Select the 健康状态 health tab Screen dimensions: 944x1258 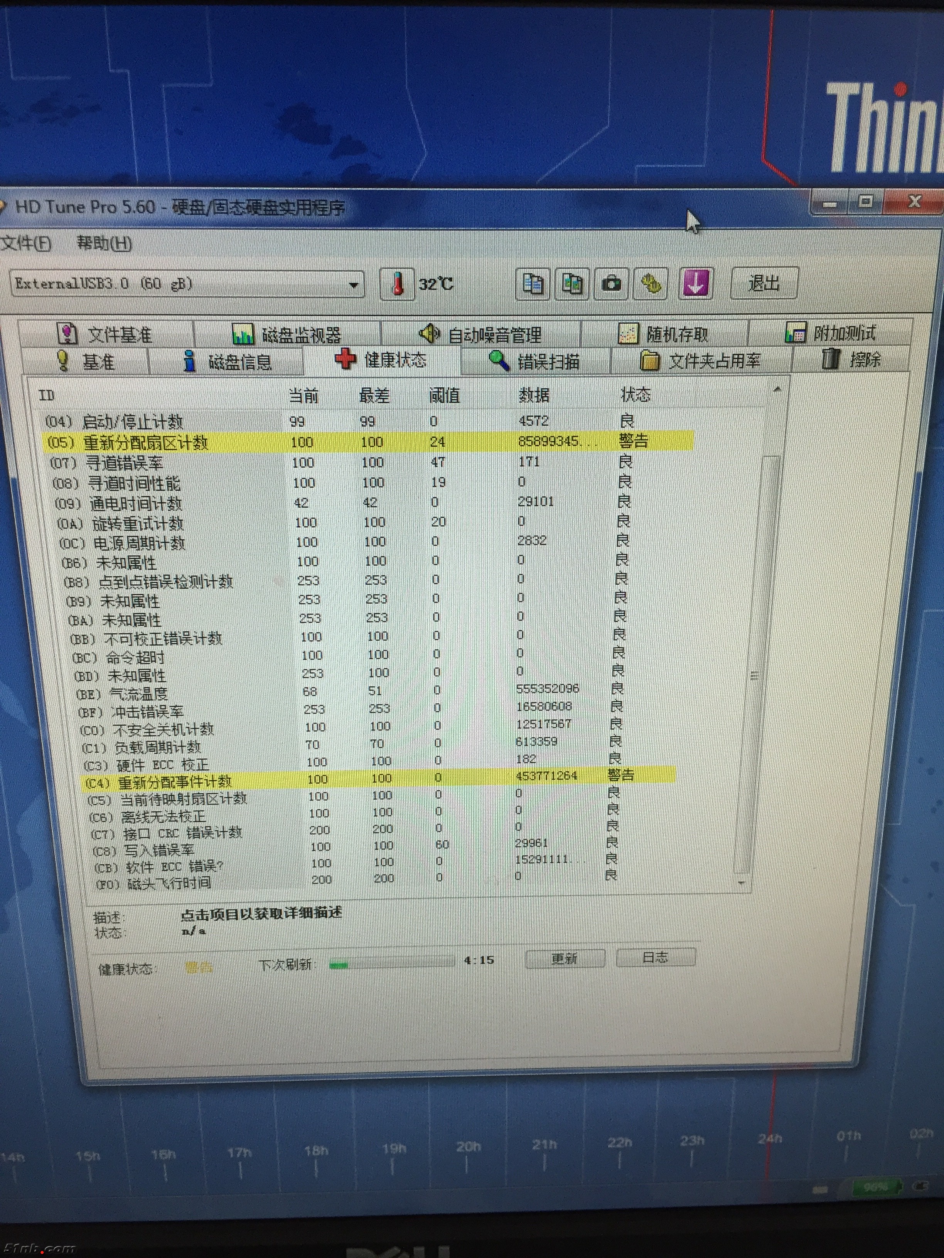381,360
